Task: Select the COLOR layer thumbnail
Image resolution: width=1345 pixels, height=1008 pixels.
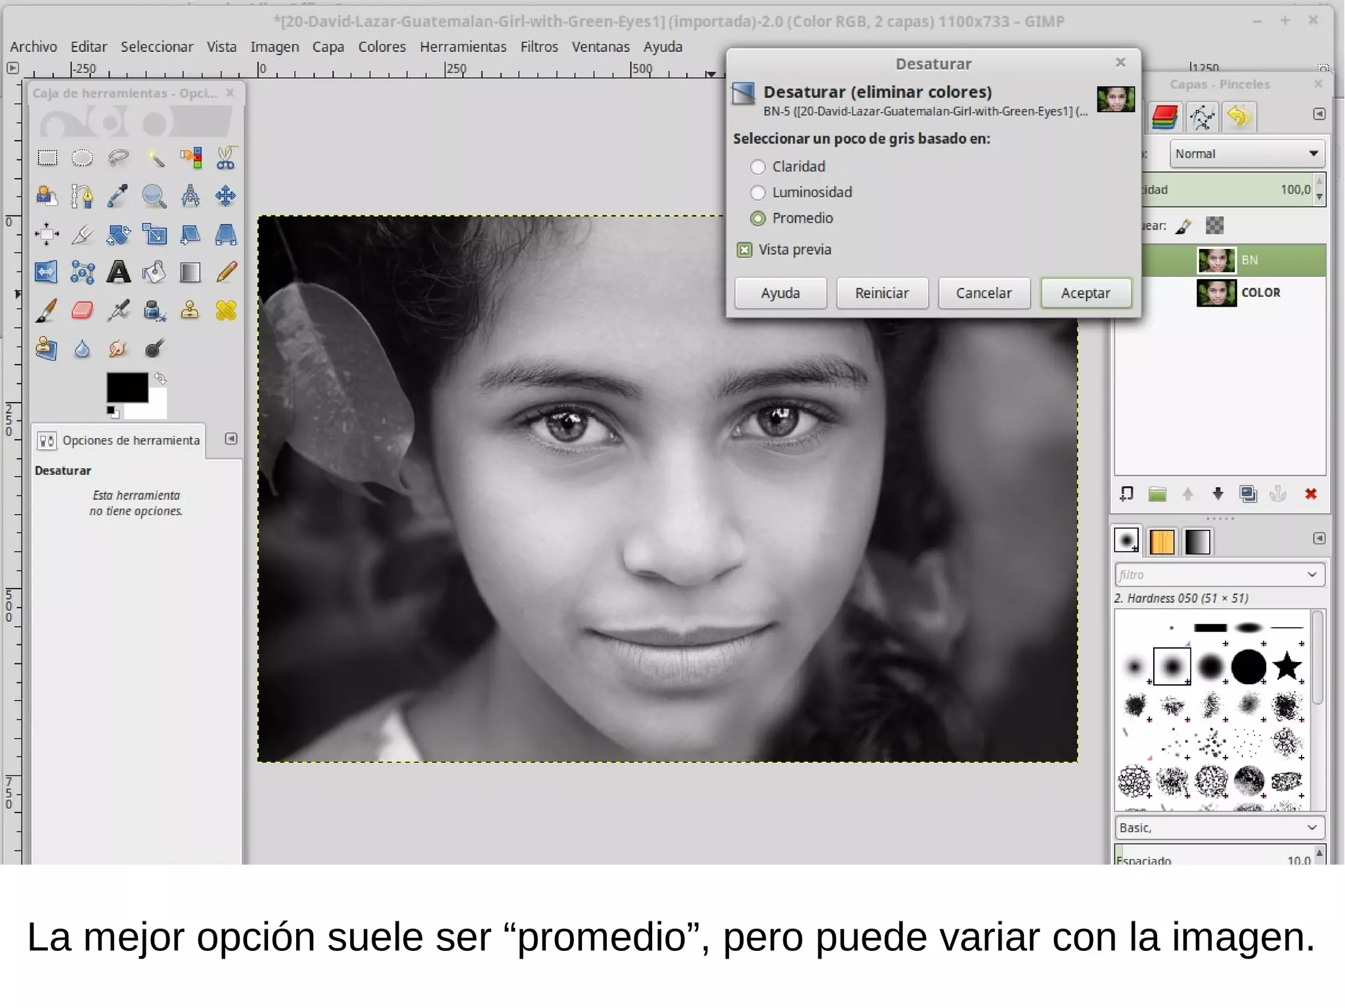Action: [x=1216, y=293]
